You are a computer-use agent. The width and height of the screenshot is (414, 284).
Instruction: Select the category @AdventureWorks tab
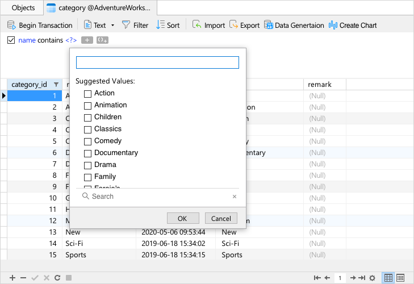(x=100, y=8)
